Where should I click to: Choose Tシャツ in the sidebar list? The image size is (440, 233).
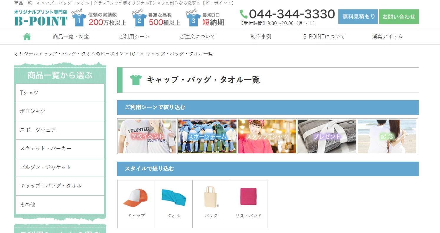click(x=60, y=93)
